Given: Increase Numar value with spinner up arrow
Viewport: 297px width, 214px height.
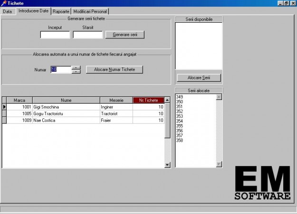Looking at the screenshot, I should 76,68.
